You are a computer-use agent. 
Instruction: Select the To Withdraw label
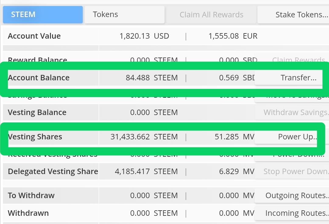pyautogui.click(x=31, y=195)
